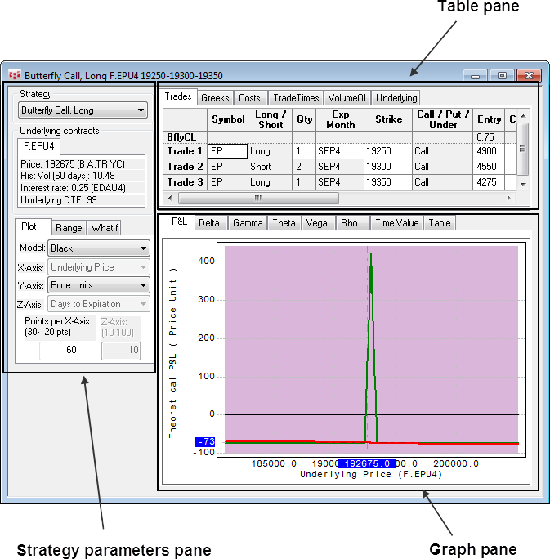Open the Costs tab in table pane
This screenshot has height=559, width=550.
tap(249, 98)
